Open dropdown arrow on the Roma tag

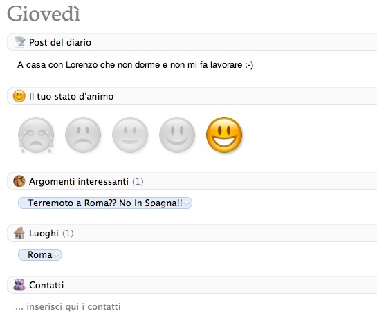[x=57, y=255]
